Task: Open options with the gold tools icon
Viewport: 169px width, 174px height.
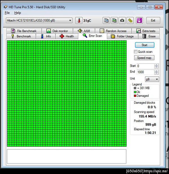Action: 130,21
